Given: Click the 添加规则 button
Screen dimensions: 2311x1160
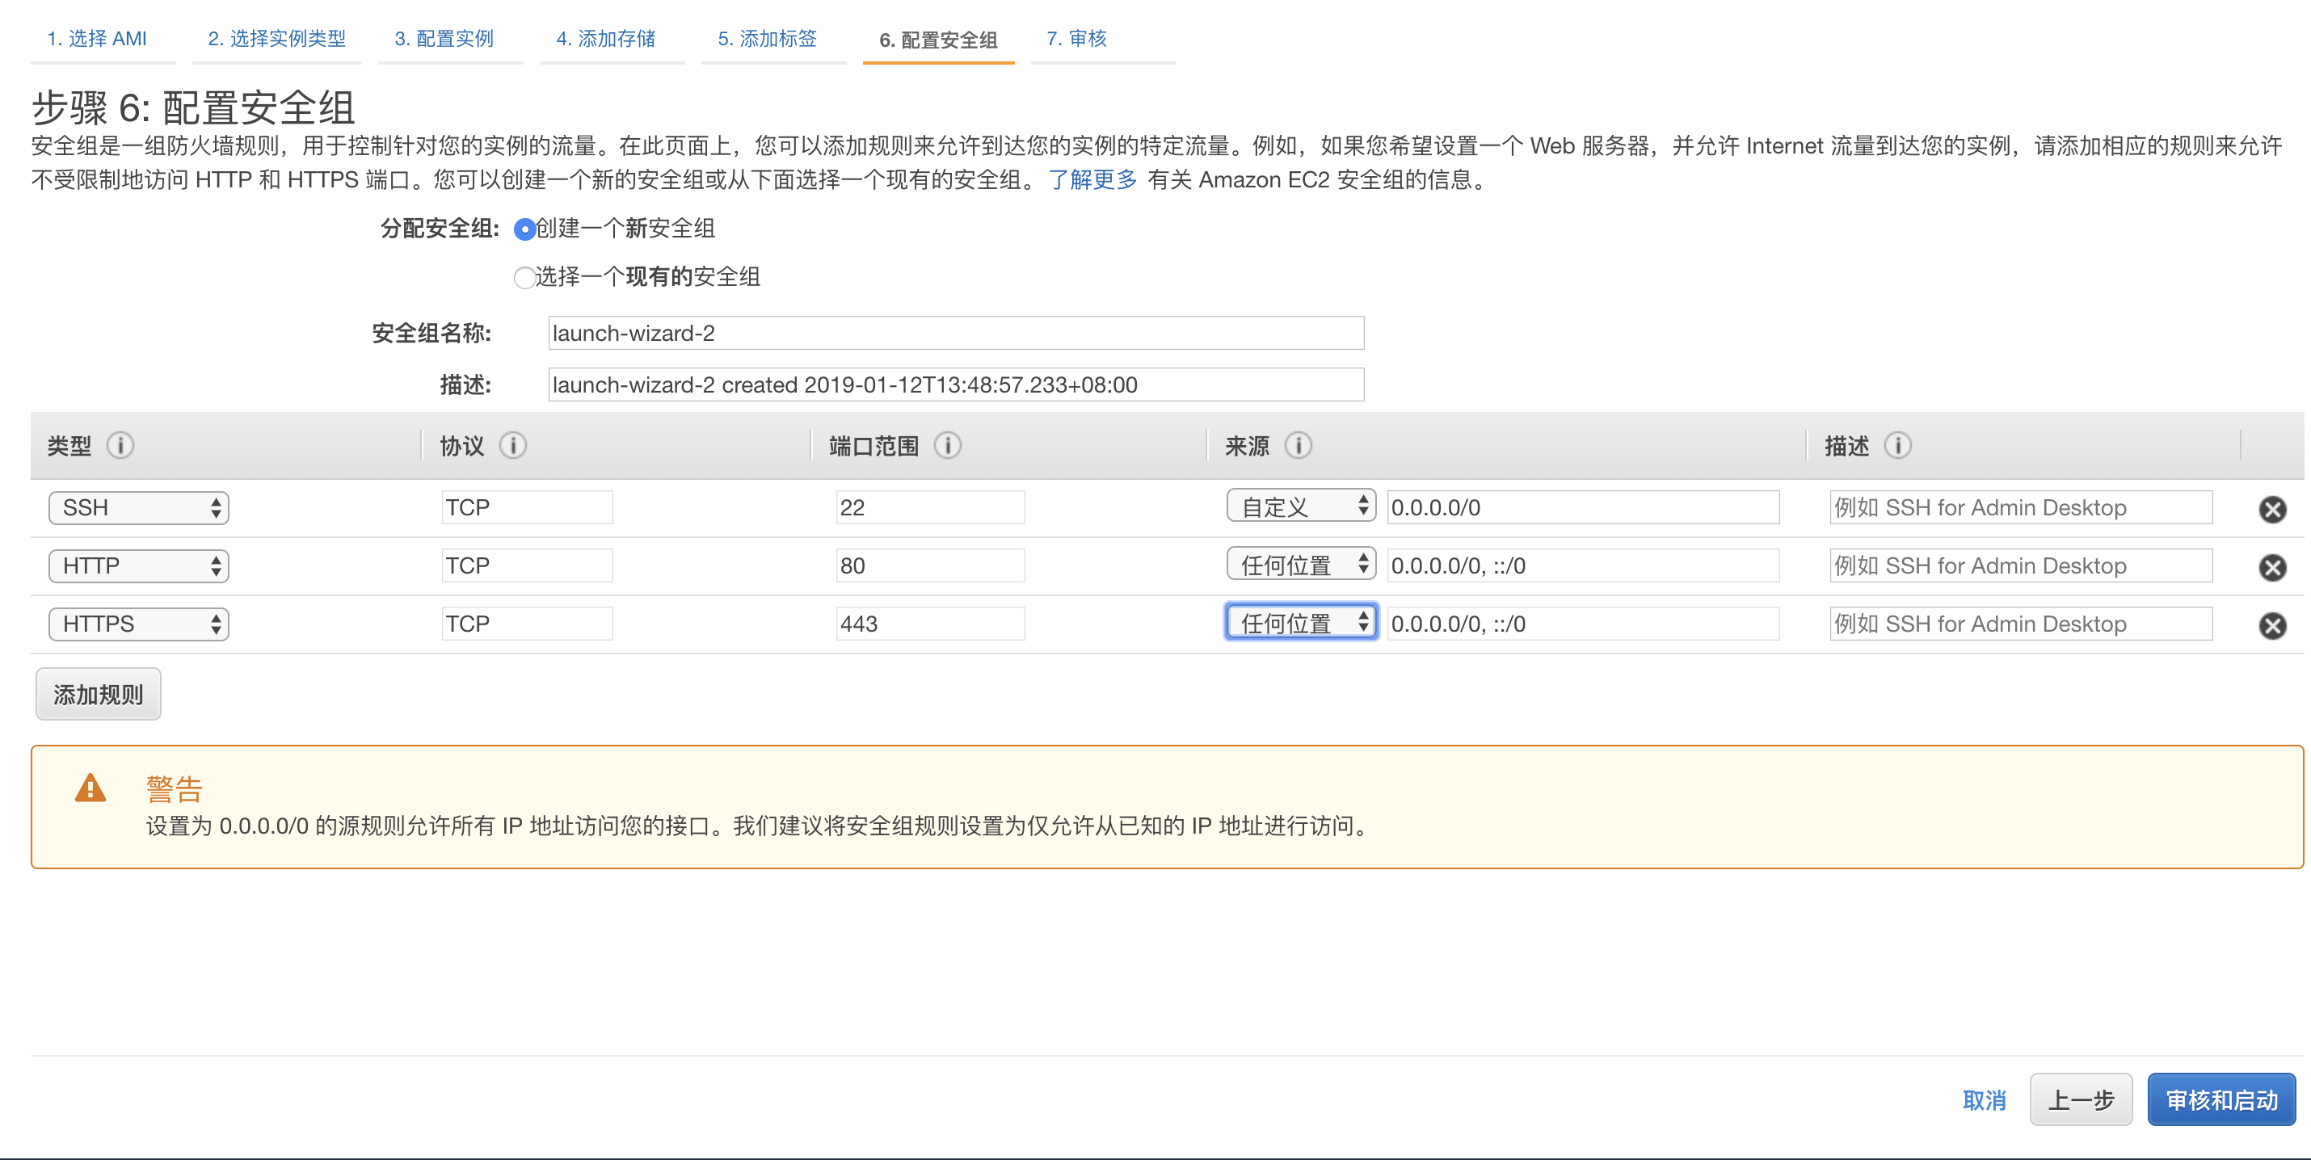Looking at the screenshot, I should tap(98, 693).
